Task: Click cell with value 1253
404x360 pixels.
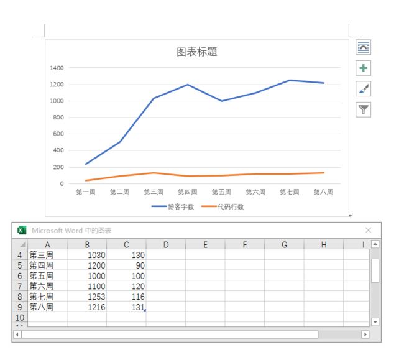Action: click(x=87, y=297)
